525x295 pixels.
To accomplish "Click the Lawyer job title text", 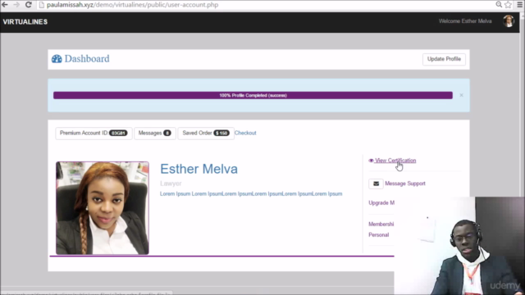I will [171, 184].
